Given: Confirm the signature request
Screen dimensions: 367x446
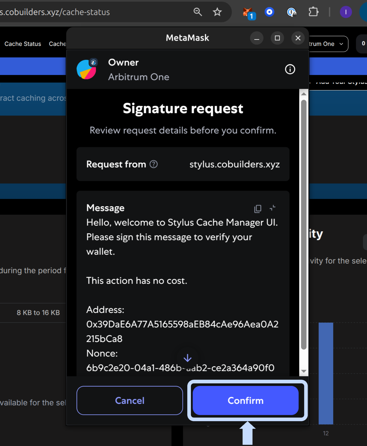Looking at the screenshot, I should coord(246,400).
